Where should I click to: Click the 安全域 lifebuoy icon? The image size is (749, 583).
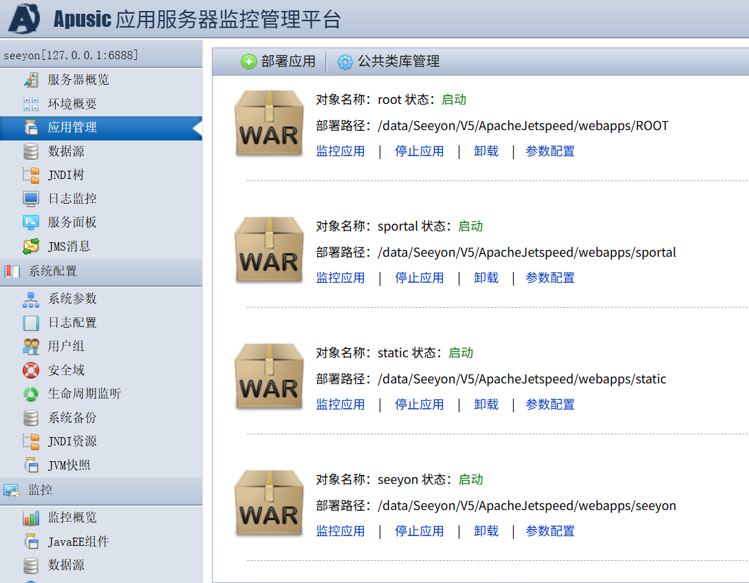pos(31,370)
